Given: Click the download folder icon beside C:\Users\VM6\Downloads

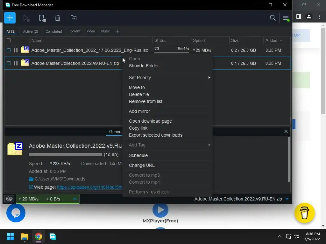Looking at the screenshot, I should [x=31, y=179].
